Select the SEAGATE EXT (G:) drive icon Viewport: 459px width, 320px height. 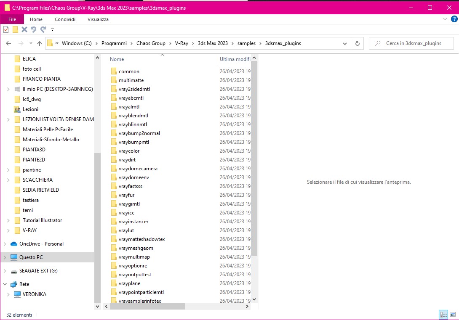tap(14, 271)
